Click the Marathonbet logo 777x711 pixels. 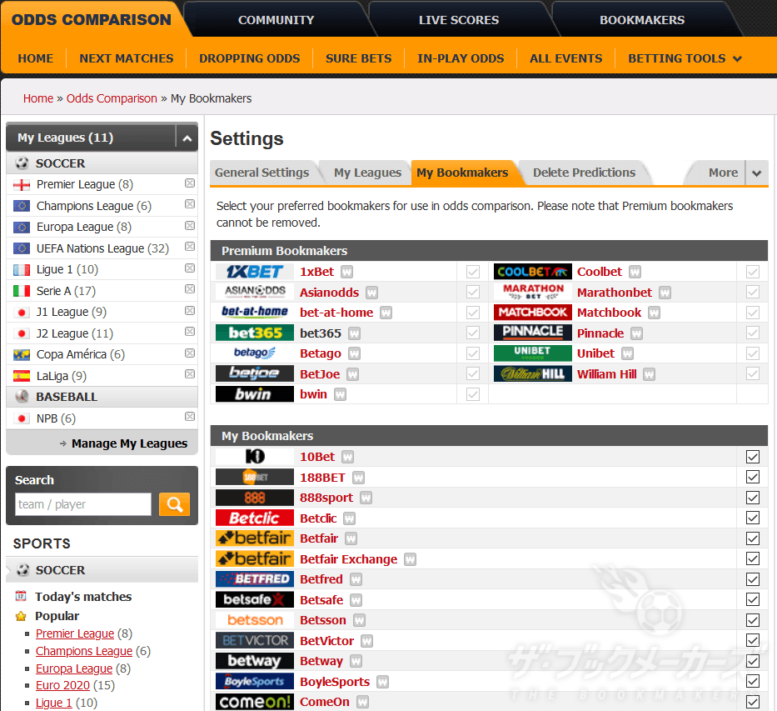click(533, 292)
